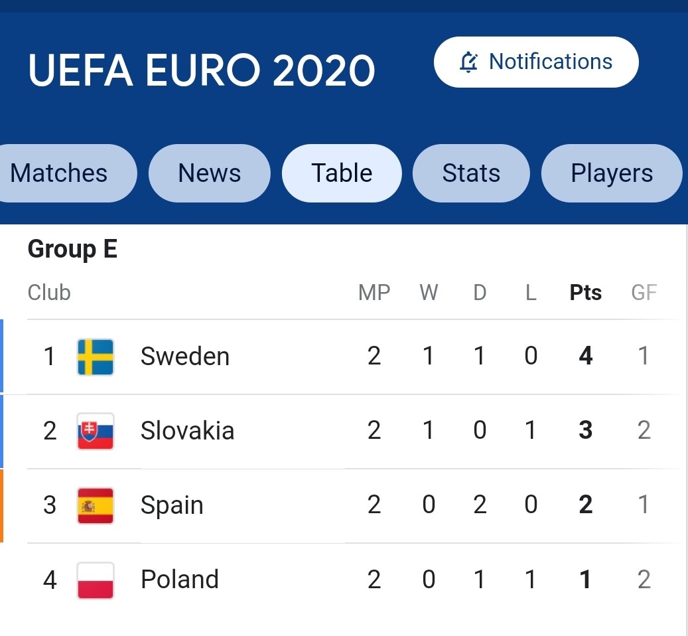Click the Group E heading
Screen dimensions: 688x636
72,250
